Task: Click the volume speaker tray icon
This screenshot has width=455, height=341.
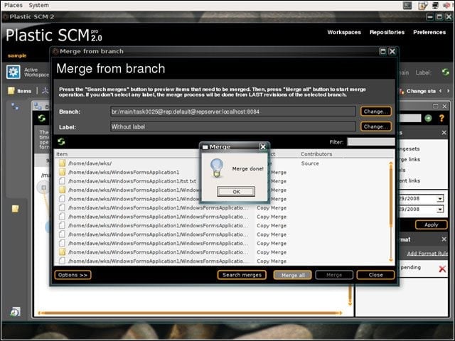Action: tap(447, 5)
